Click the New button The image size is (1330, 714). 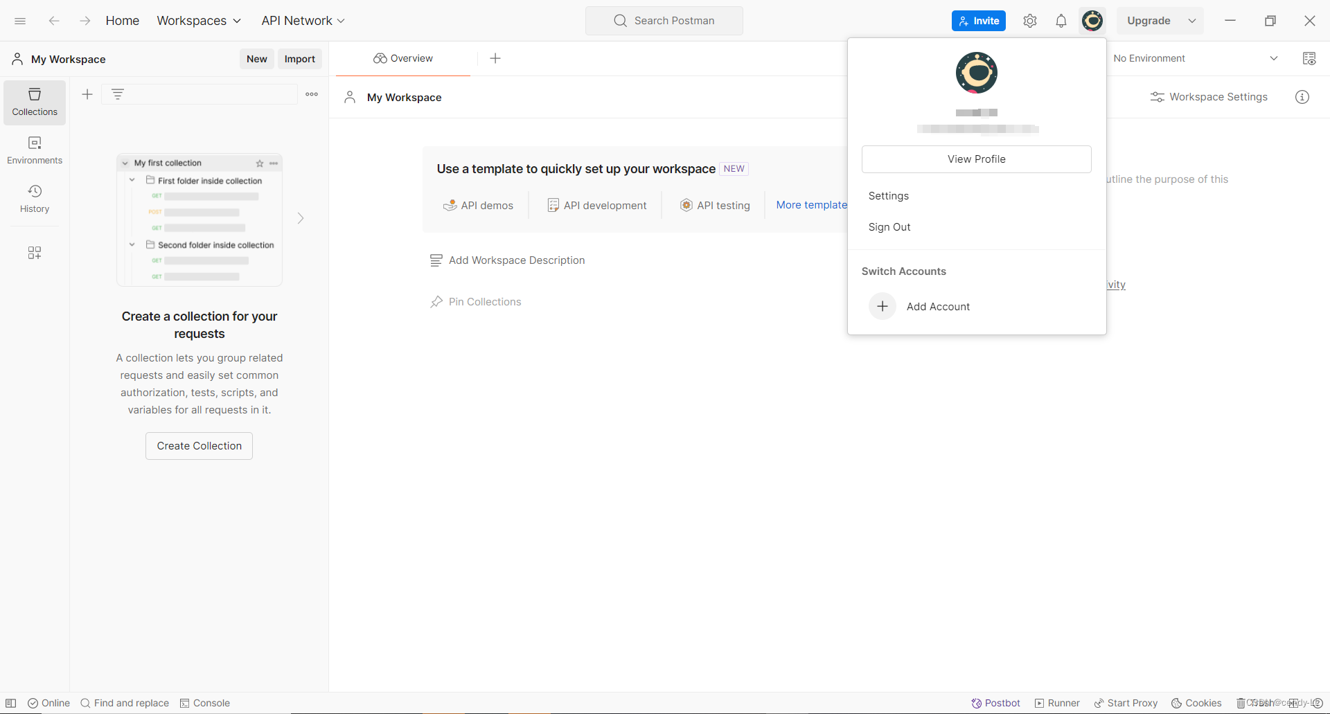point(257,59)
